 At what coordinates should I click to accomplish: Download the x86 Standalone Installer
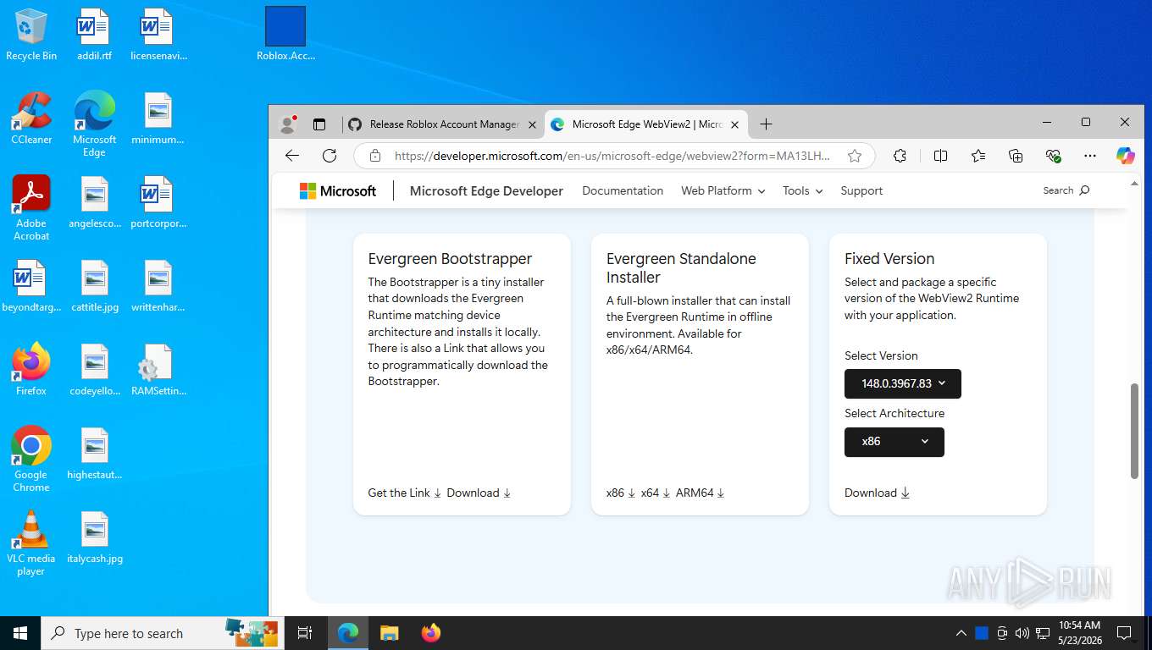pos(621,493)
